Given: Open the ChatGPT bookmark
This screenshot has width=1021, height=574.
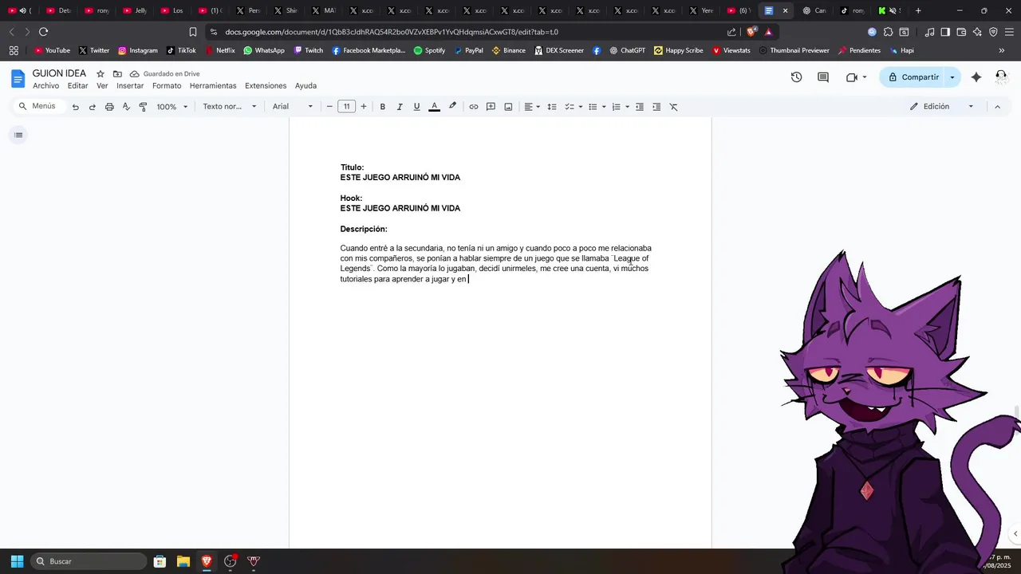Looking at the screenshot, I should [628, 50].
